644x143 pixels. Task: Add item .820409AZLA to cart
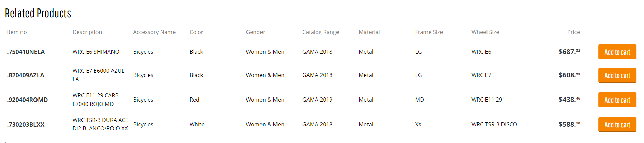617,75
